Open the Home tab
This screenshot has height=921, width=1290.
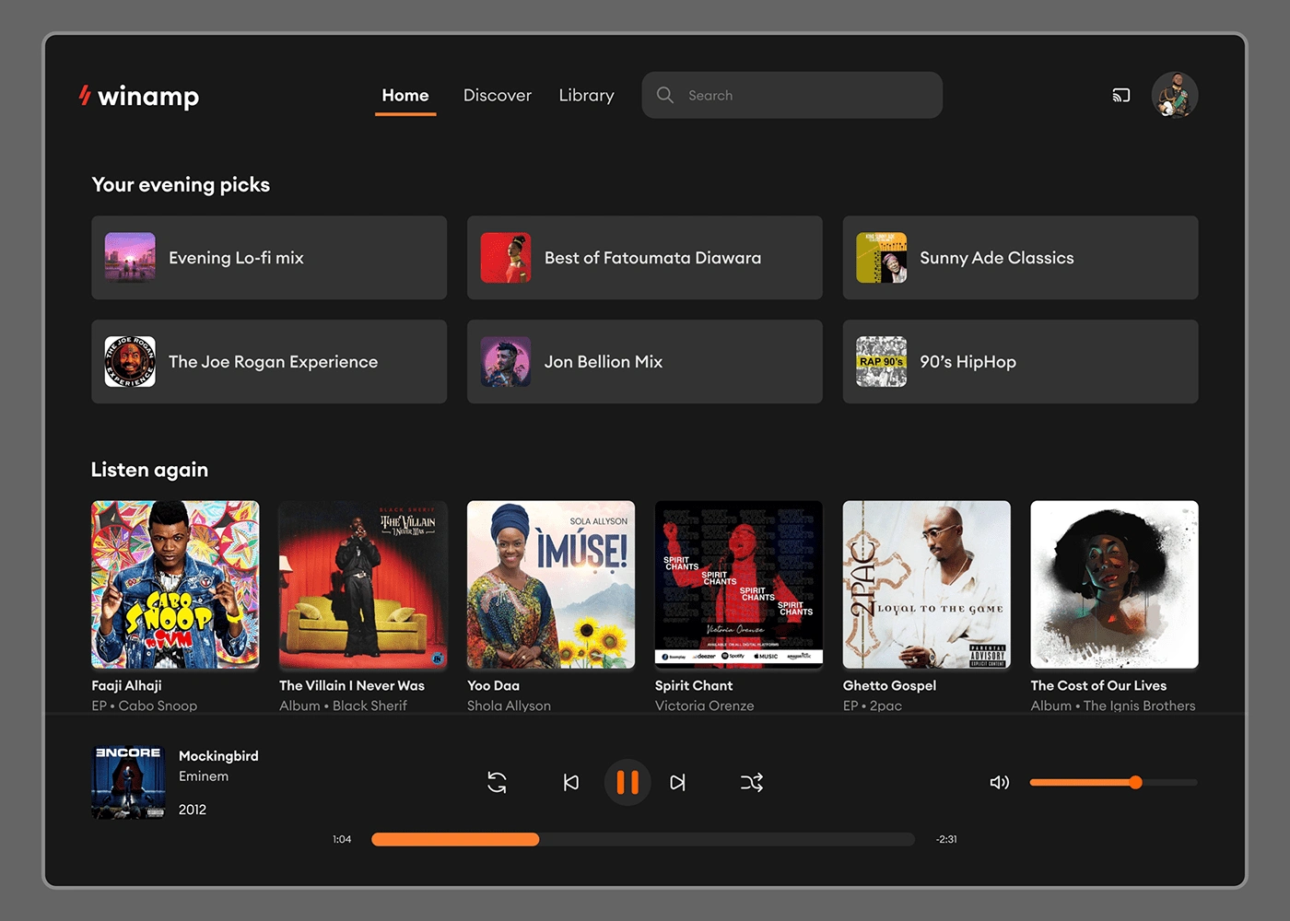[405, 96]
